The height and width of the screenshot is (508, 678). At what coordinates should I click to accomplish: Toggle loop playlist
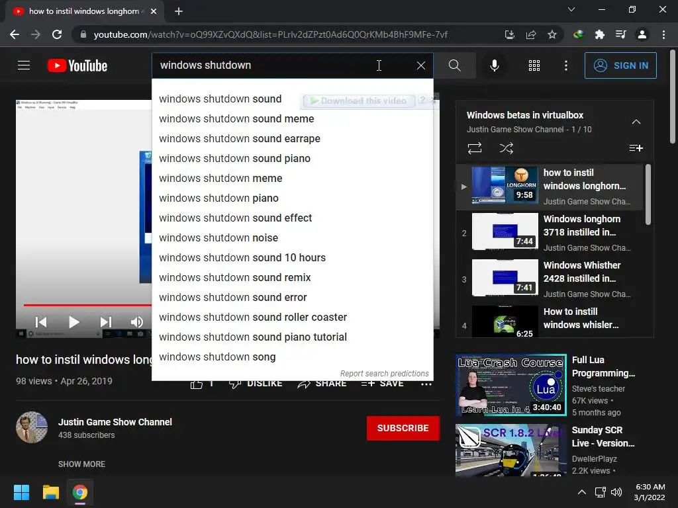click(x=474, y=148)
